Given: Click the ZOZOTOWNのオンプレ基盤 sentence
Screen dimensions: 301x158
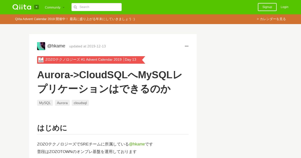Looking at the screenshot, I should pyautogui.click(x=87, y=152).
